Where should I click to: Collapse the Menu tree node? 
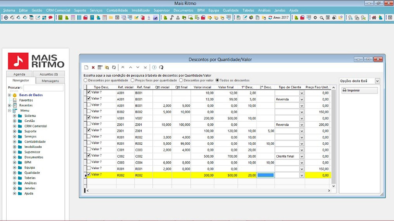tap(10, 110)
